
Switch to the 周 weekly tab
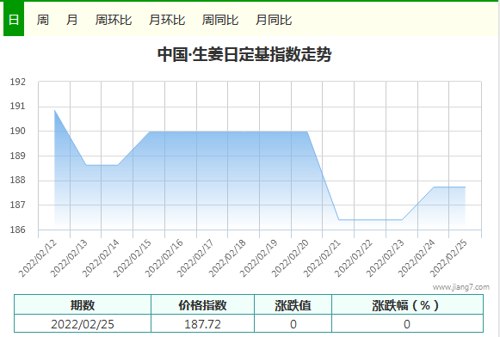pyautogui.click(x=43, y=20)
